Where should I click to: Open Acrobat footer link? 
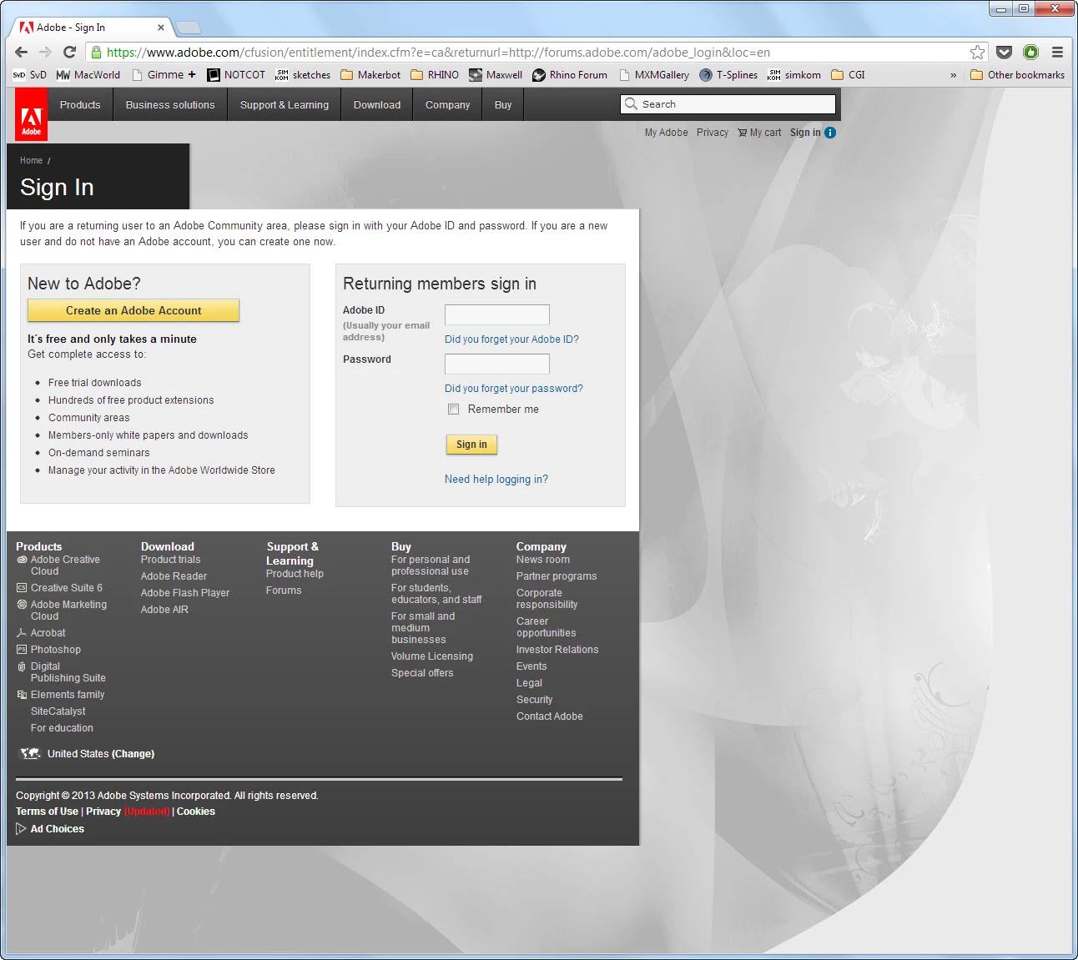48,633
